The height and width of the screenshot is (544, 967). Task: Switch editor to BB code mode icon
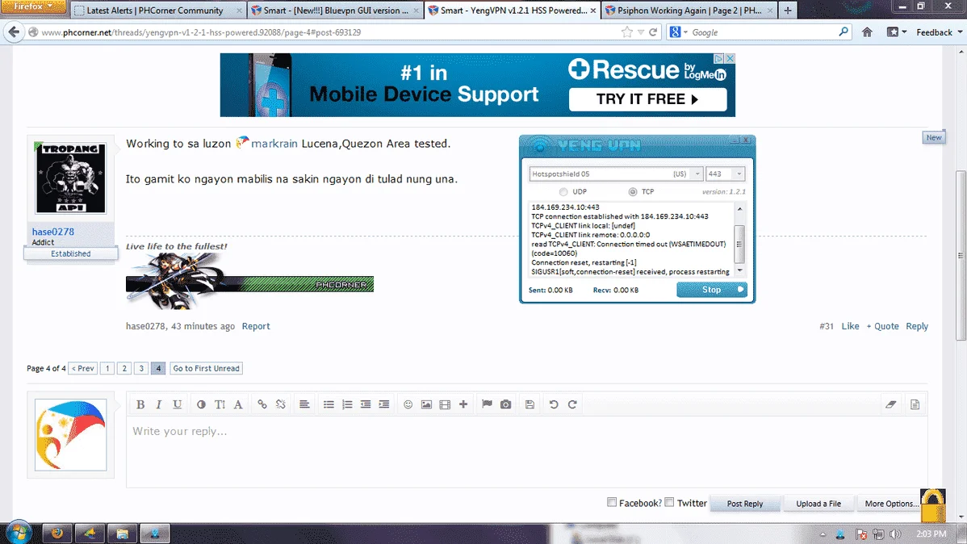[915, 404]
